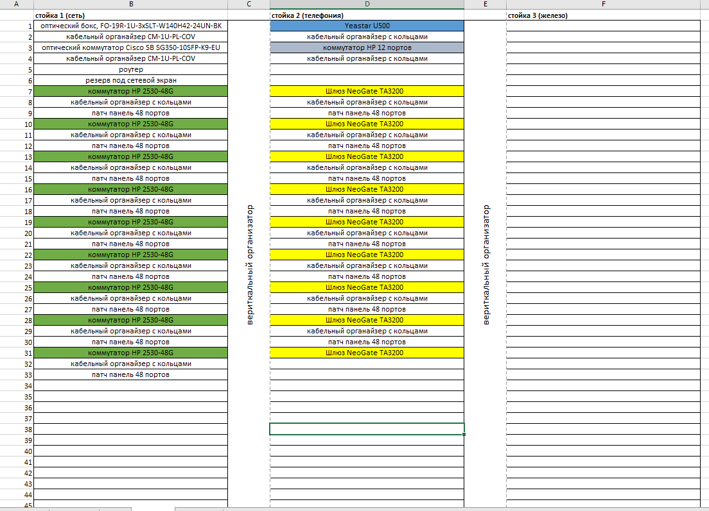Select column B header
This screenshot has height=511, width=709.
130,4
